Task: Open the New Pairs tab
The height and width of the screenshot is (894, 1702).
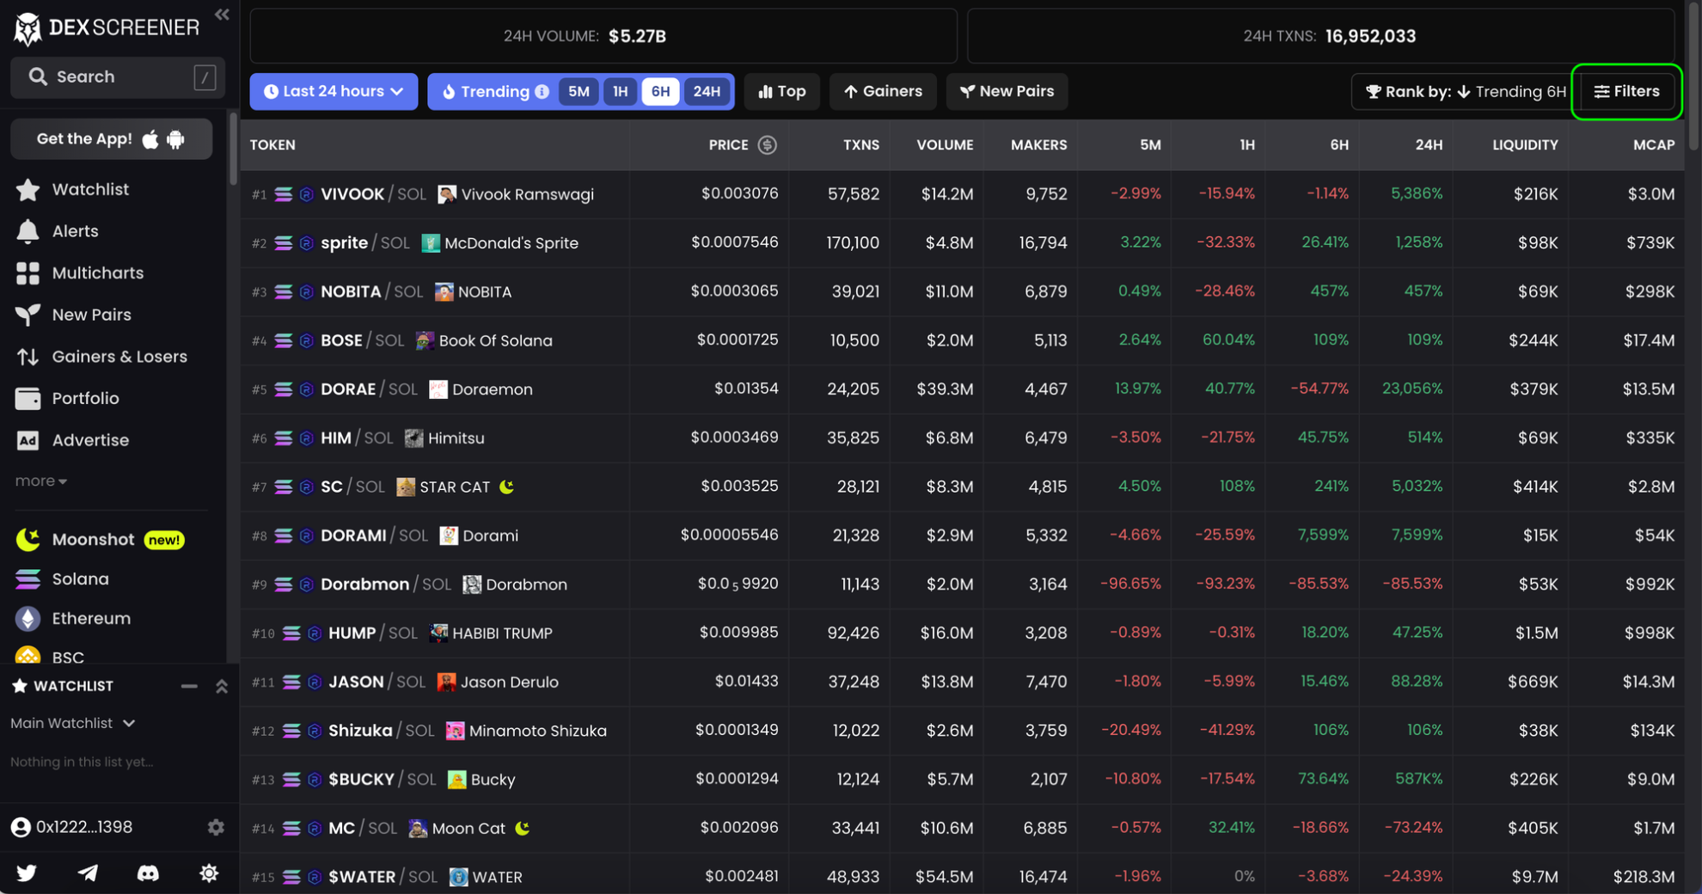Action: click(x=1007, y=91)
